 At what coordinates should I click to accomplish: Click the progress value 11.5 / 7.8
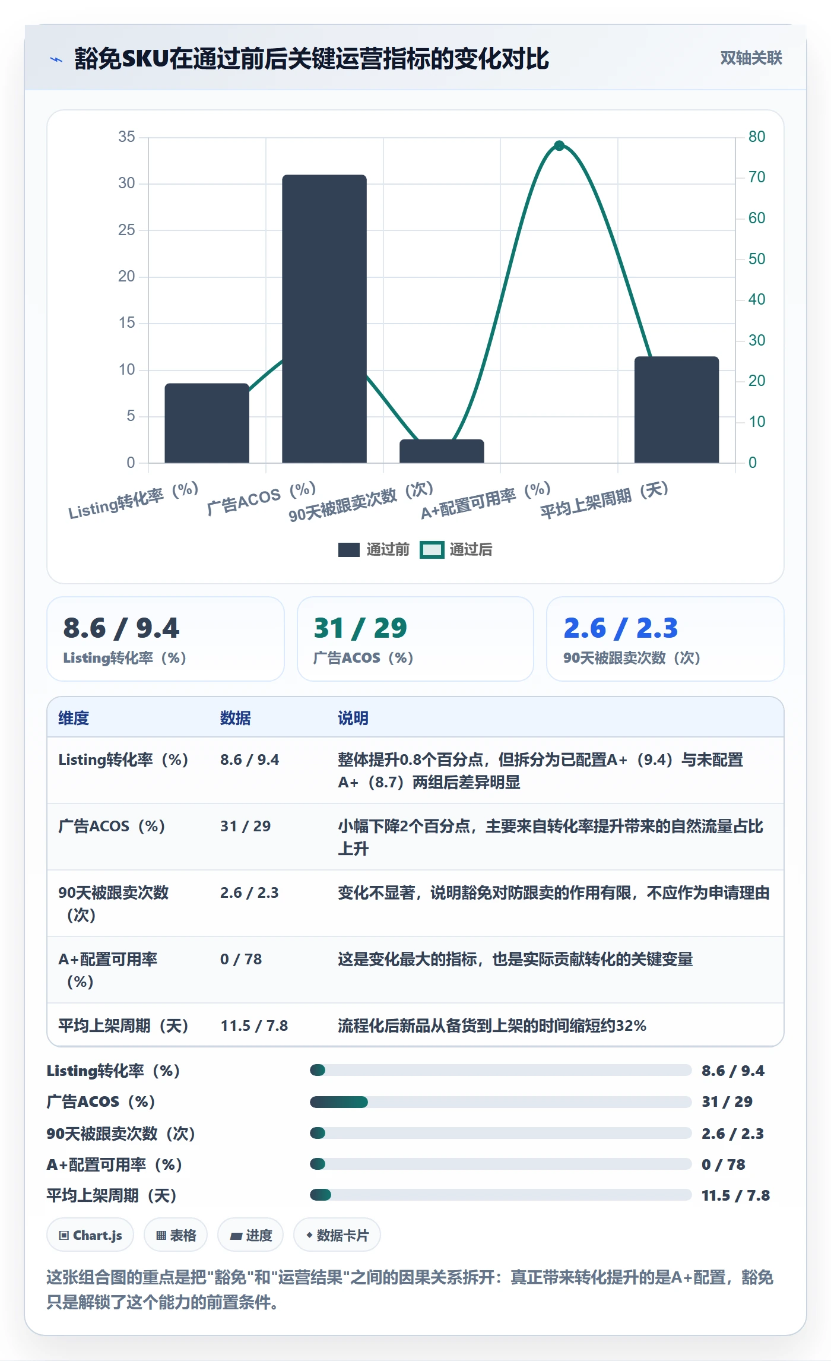pos(735,1195)
